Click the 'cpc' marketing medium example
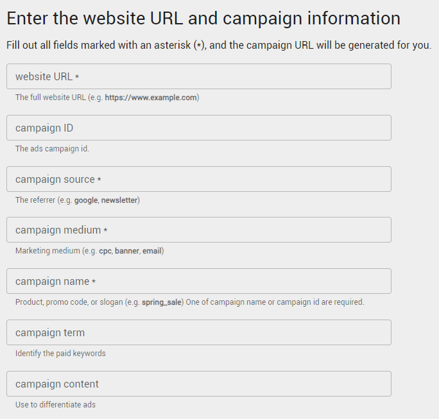This screenshot has width=439, height=419. coord(105,251)
